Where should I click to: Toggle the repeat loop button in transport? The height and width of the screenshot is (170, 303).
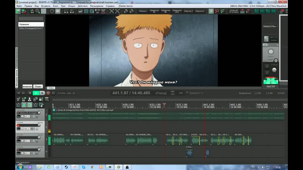coord(53,93)
